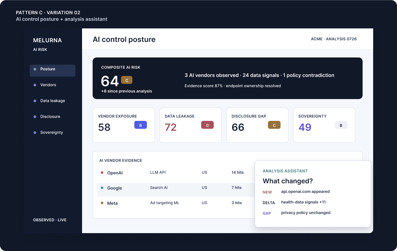Click the Disclosure Gap grade C badge
The height and width of the screenshot is (251, 397).
pyautogui.click(x=274, y=125)
